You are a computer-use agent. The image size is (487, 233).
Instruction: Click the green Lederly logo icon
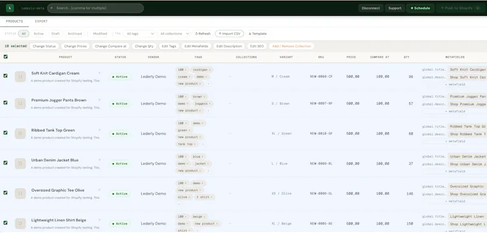tap(10, 8)
